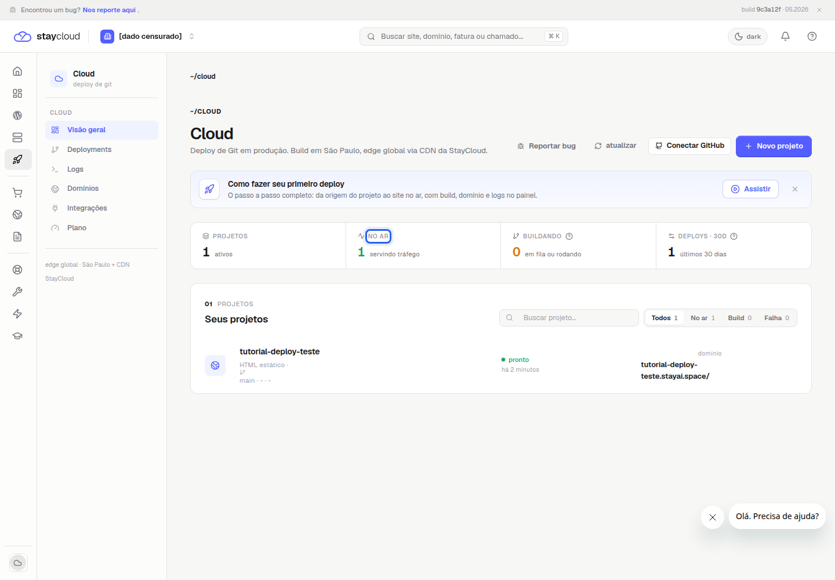Click the Cloud deploy de git header
This screenshot has height=580, width=835.
point(101,78)
